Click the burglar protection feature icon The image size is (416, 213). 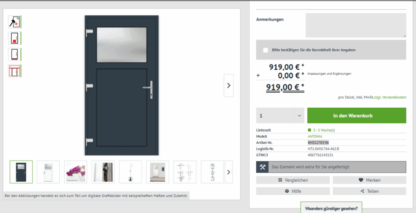(x=15, y=22)
